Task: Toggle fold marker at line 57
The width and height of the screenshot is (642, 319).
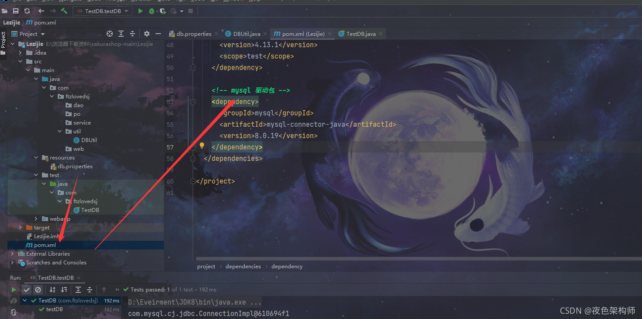Action: pyautogui.click(x=193, y=147)
